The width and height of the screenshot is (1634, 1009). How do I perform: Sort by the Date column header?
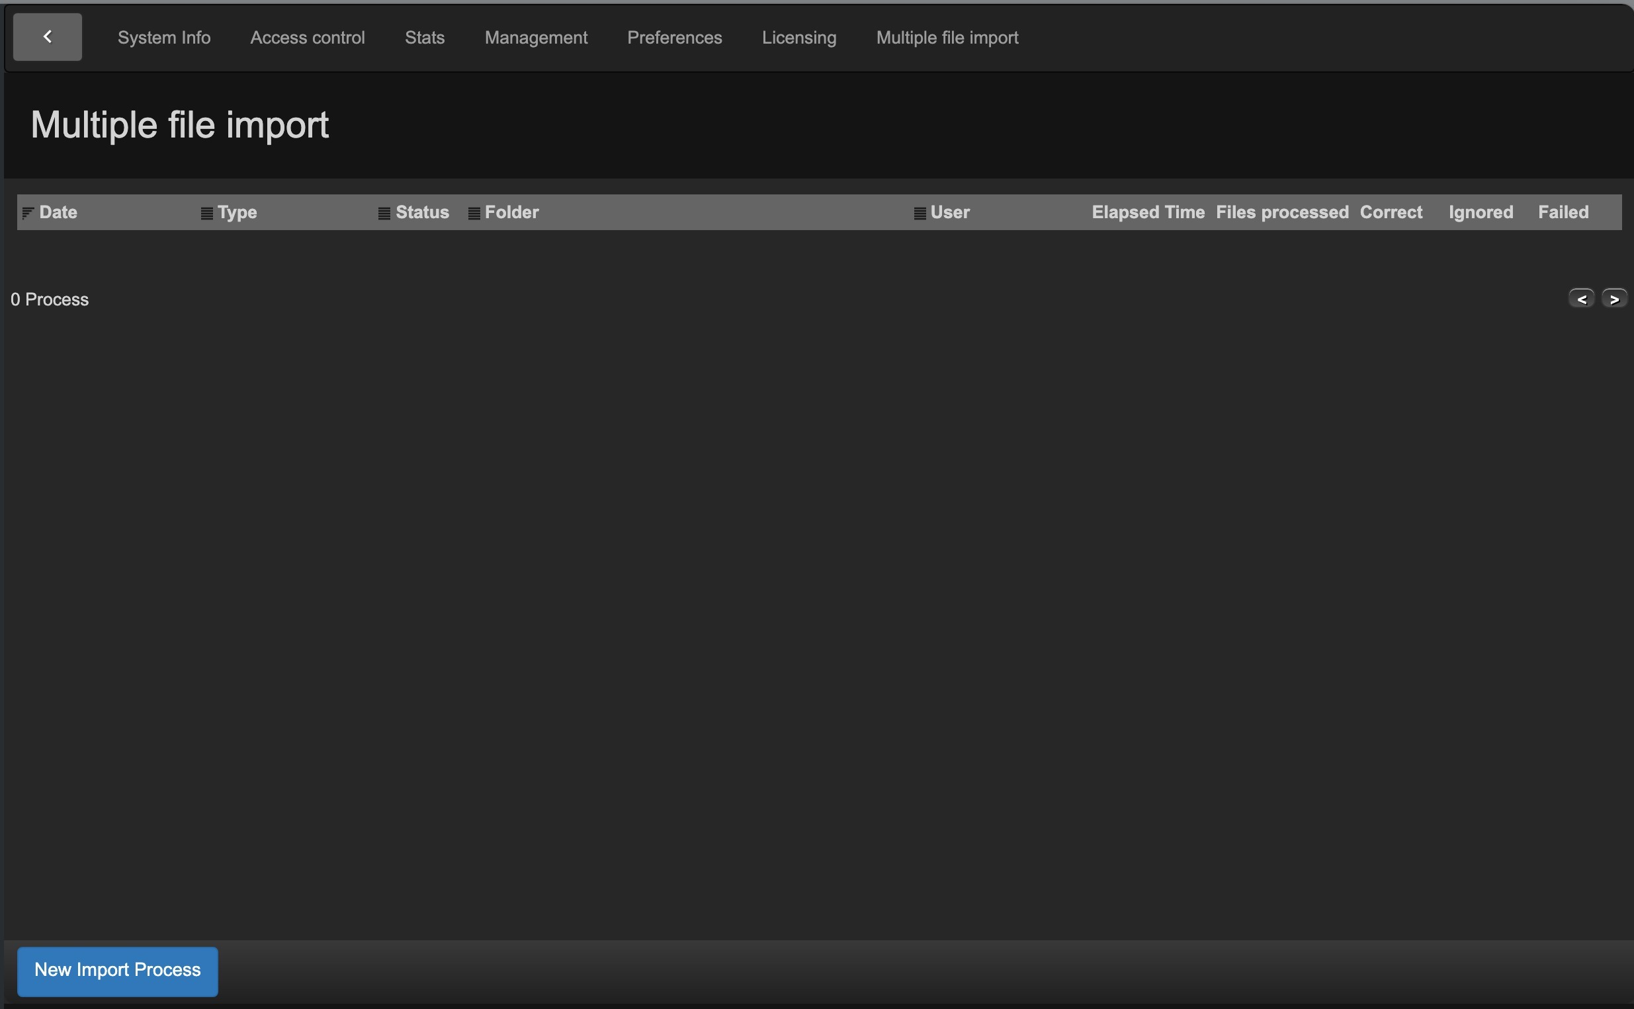pyautogui.click(x=58, y=212)
